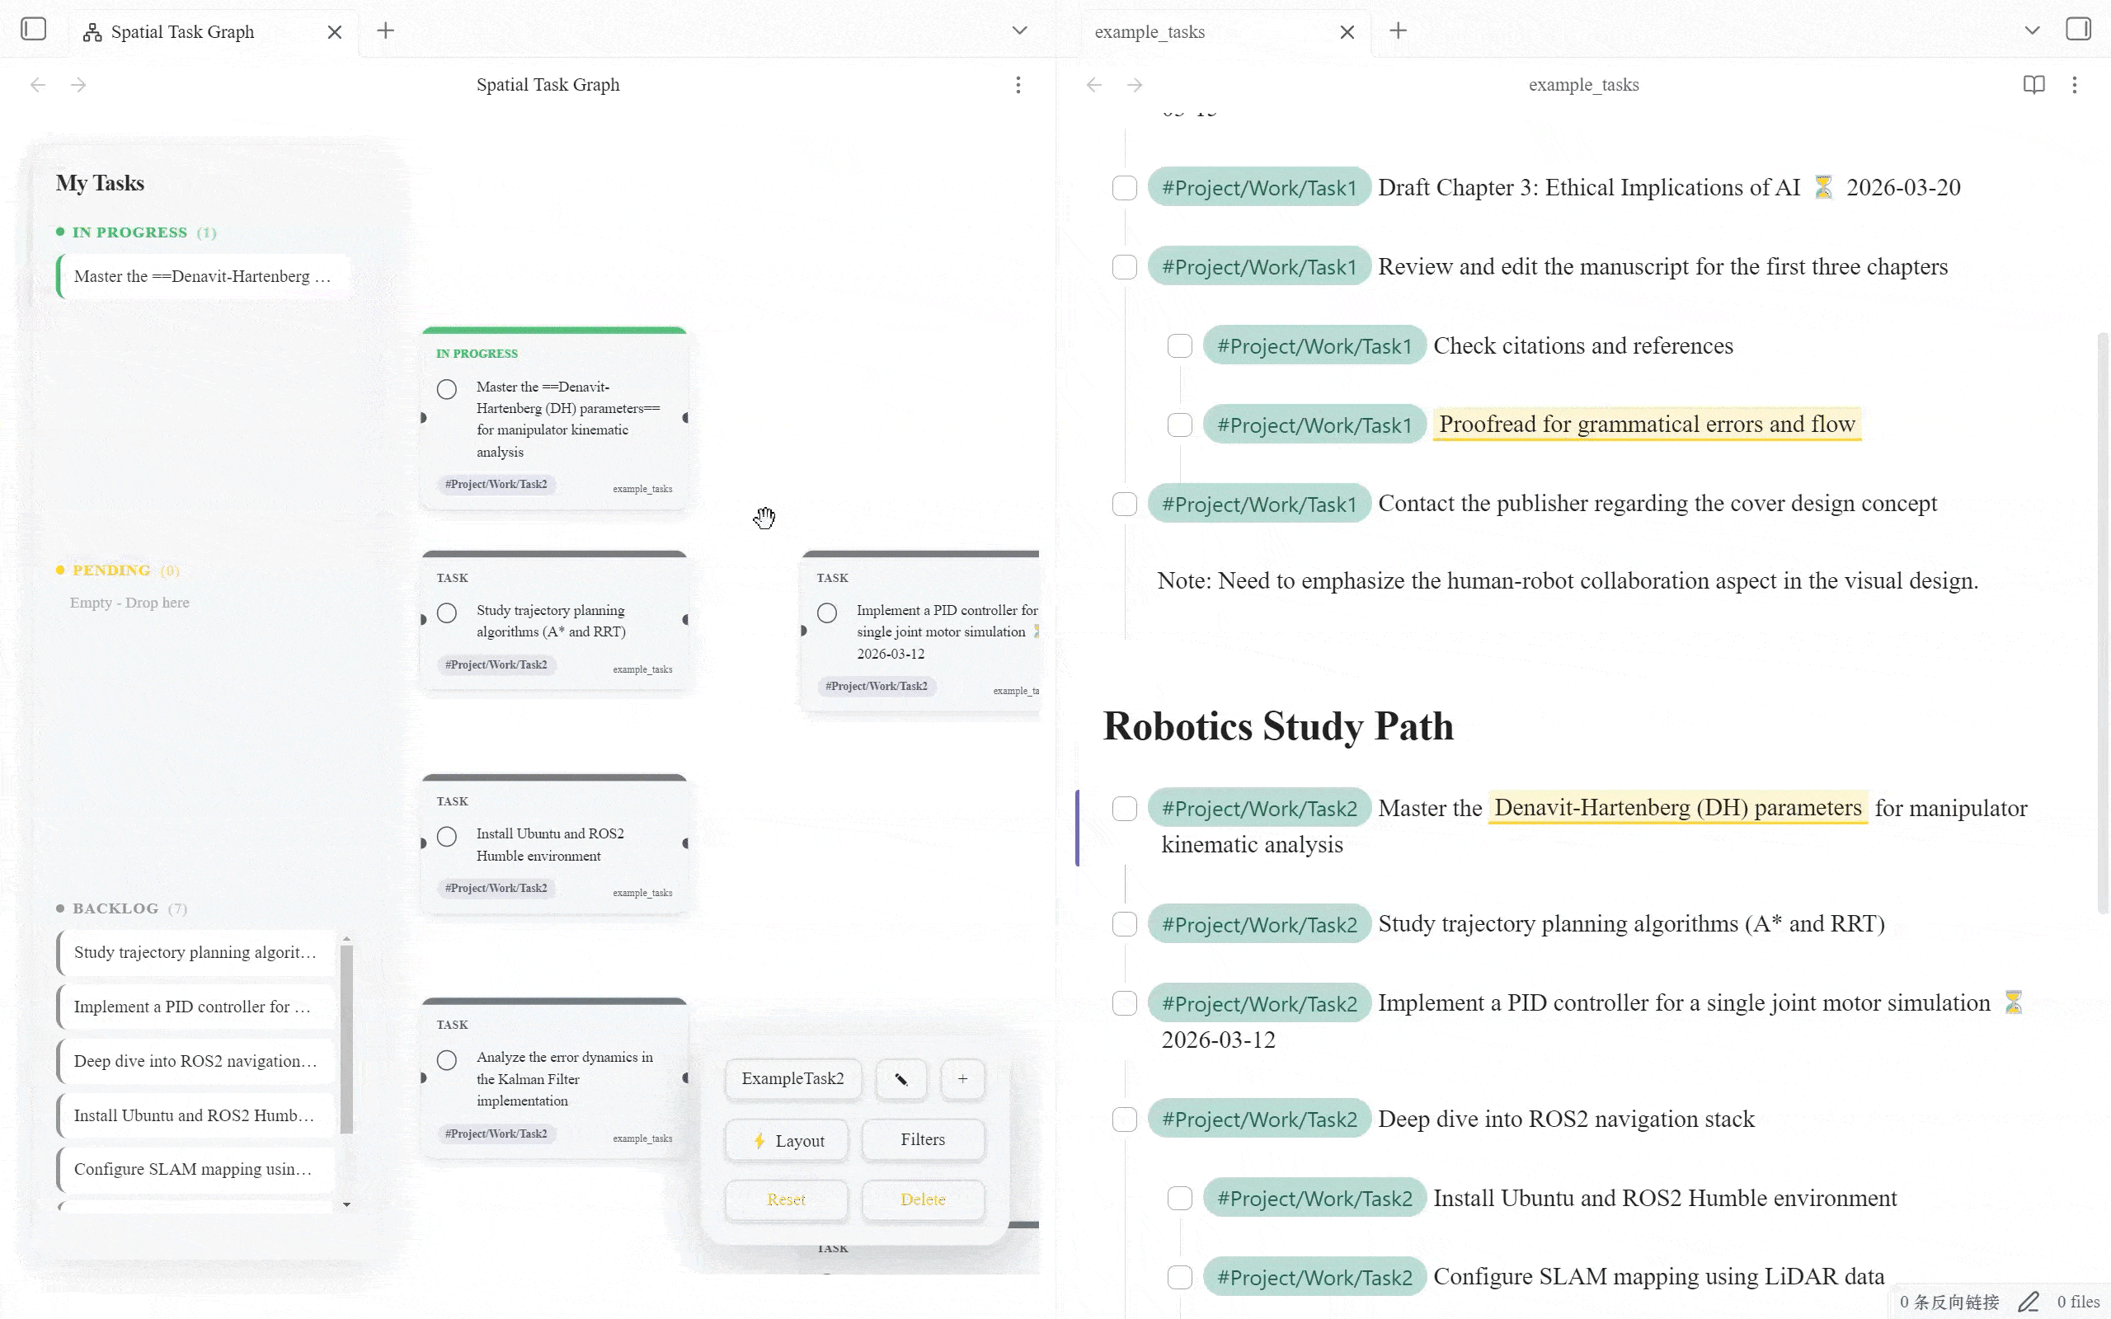2111x1319 pixels.
Task: Click the backlog list scrollbar thumb
Action: tap(346, 1038)
